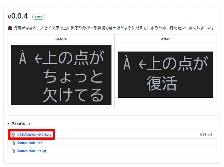Click the 9.36 MB file size text
224x167 pixels.
(206, 135)
